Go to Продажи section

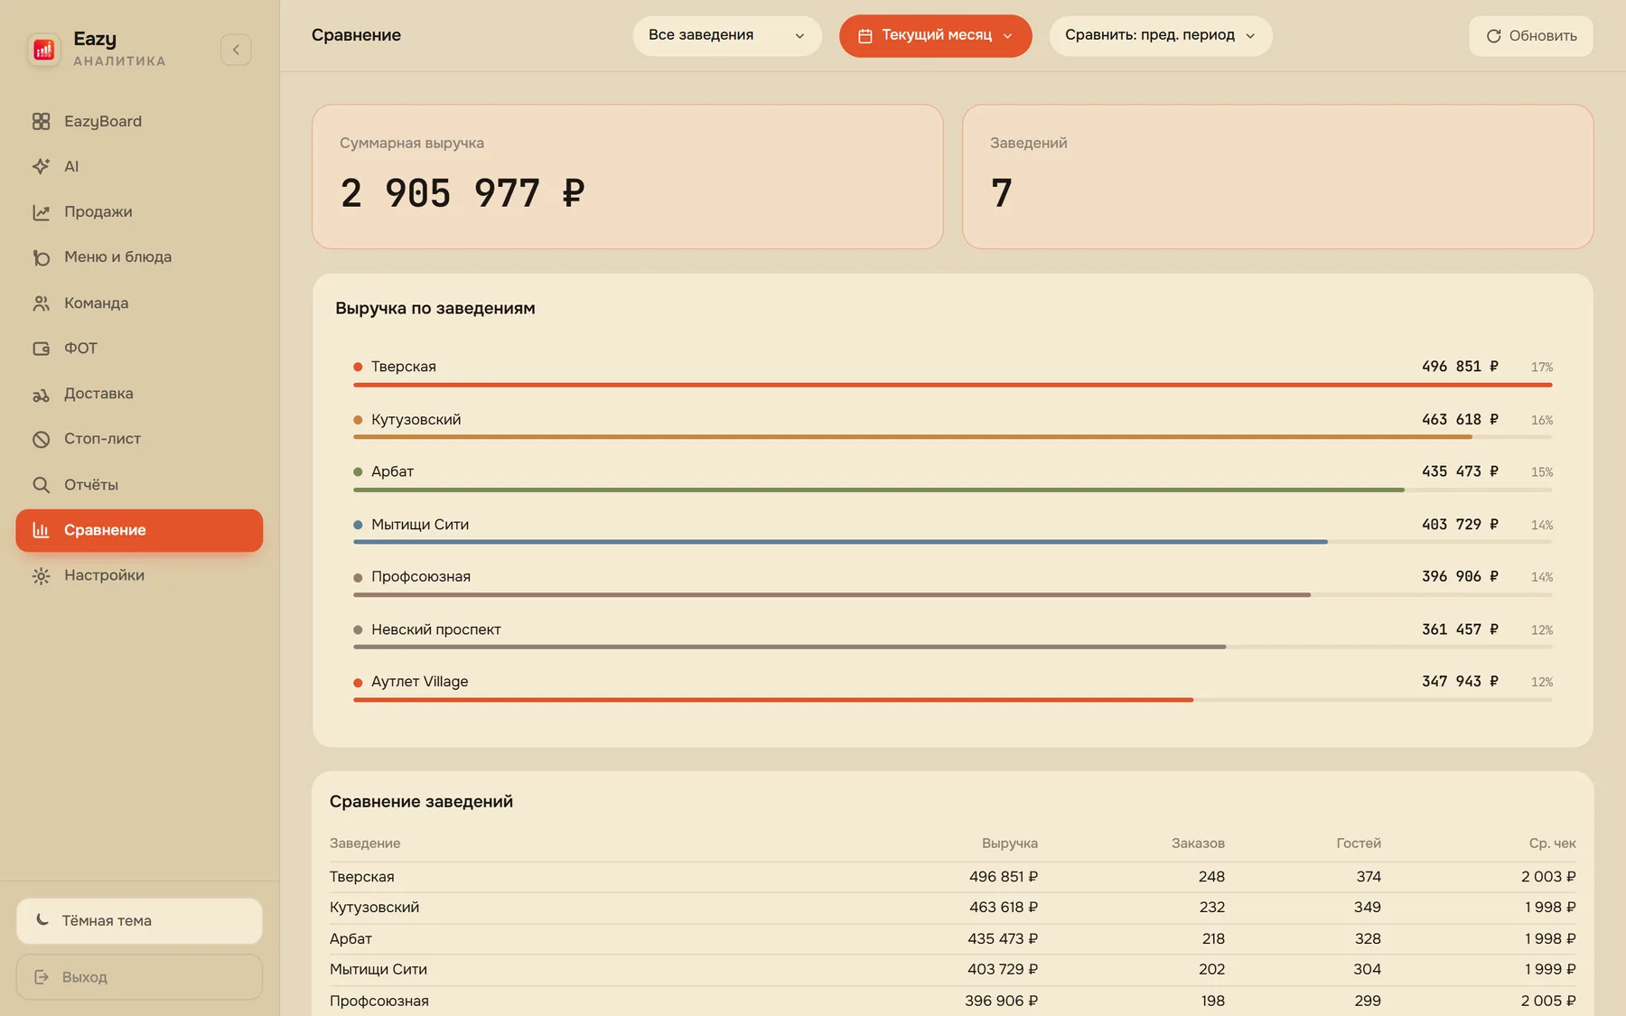click(139, 212)
